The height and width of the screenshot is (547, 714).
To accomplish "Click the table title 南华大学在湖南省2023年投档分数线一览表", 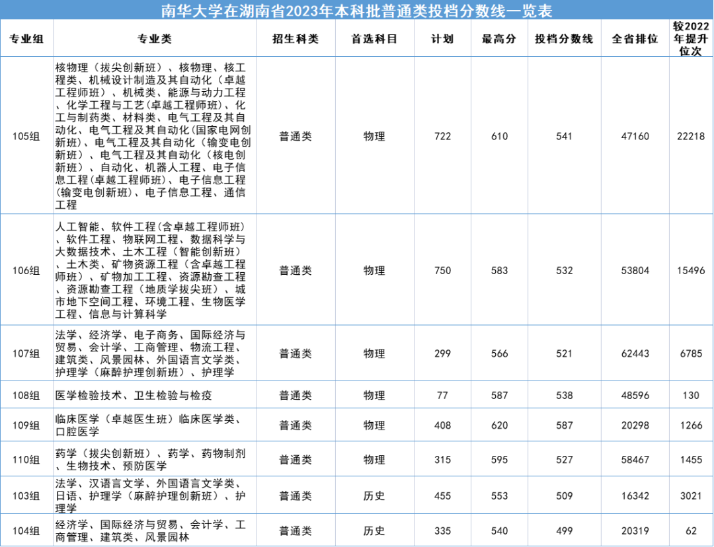I will 357,11.
